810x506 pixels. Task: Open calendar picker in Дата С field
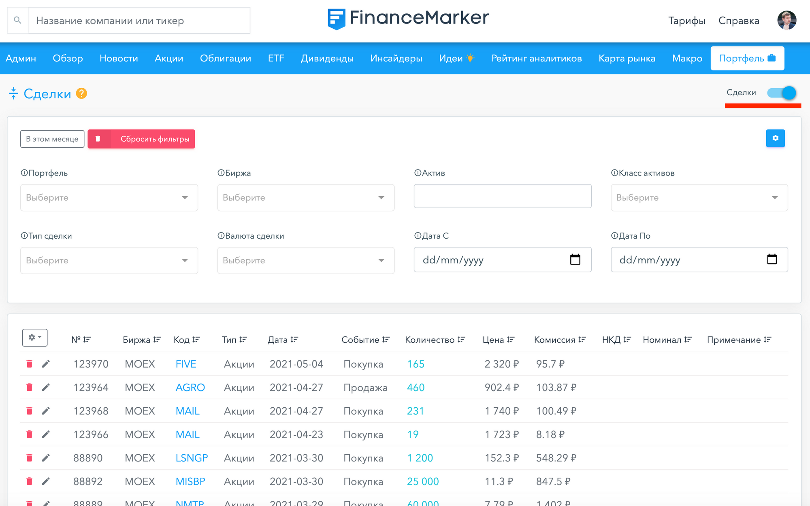pyautogui.click(x=575, y=259)
